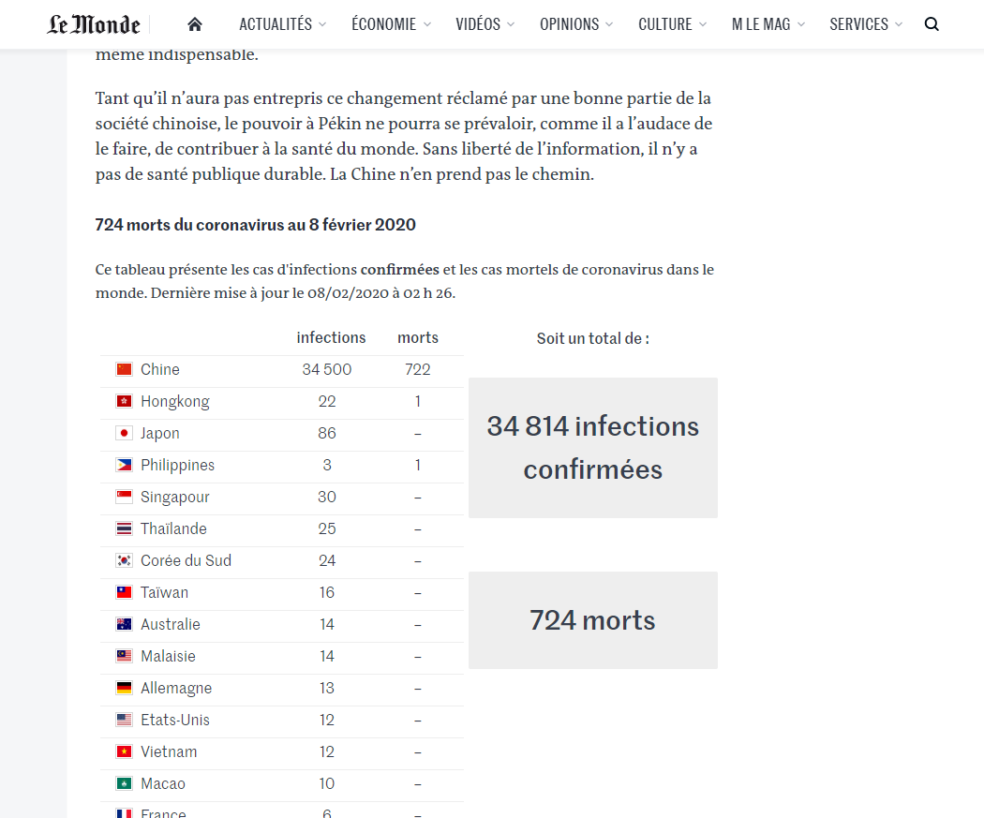Click the China flag icon
The image size is (984, 818).
click(x=124, y=369)
